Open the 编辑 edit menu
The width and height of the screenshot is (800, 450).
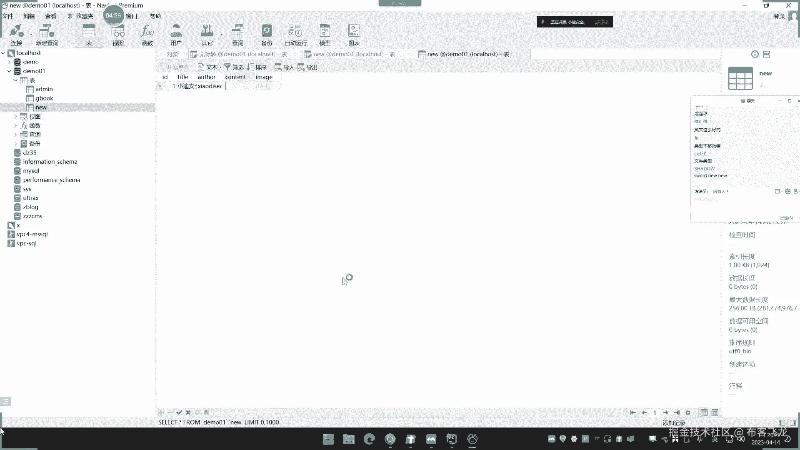coord(29,16)
